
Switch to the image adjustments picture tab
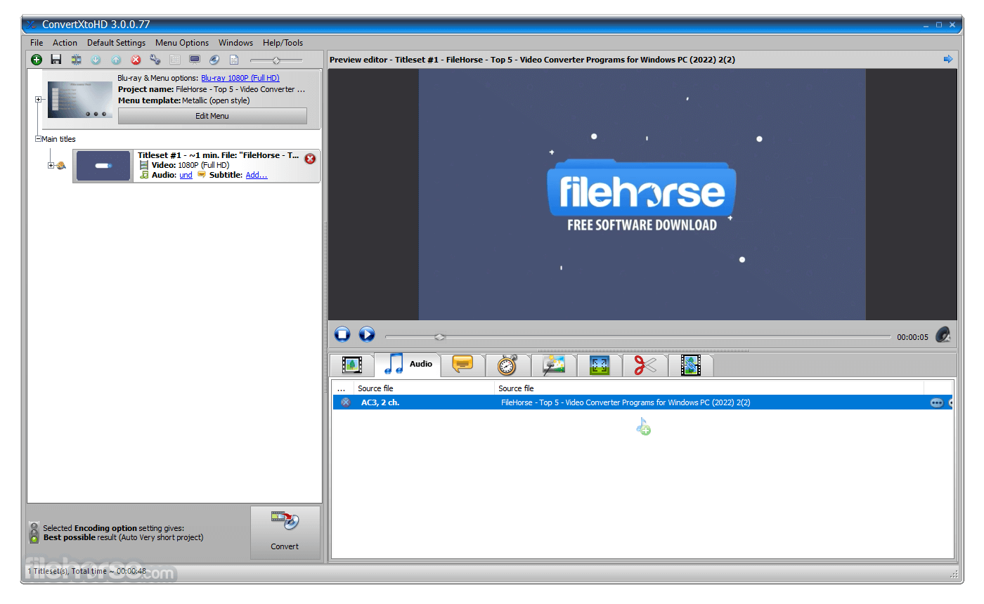tap(554, 365)
